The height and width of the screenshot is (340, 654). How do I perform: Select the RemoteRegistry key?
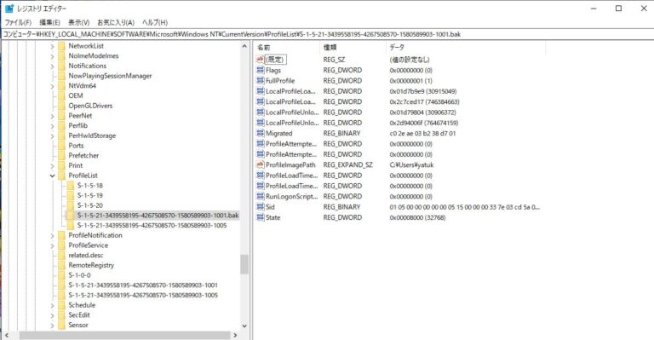coord(91,265)
